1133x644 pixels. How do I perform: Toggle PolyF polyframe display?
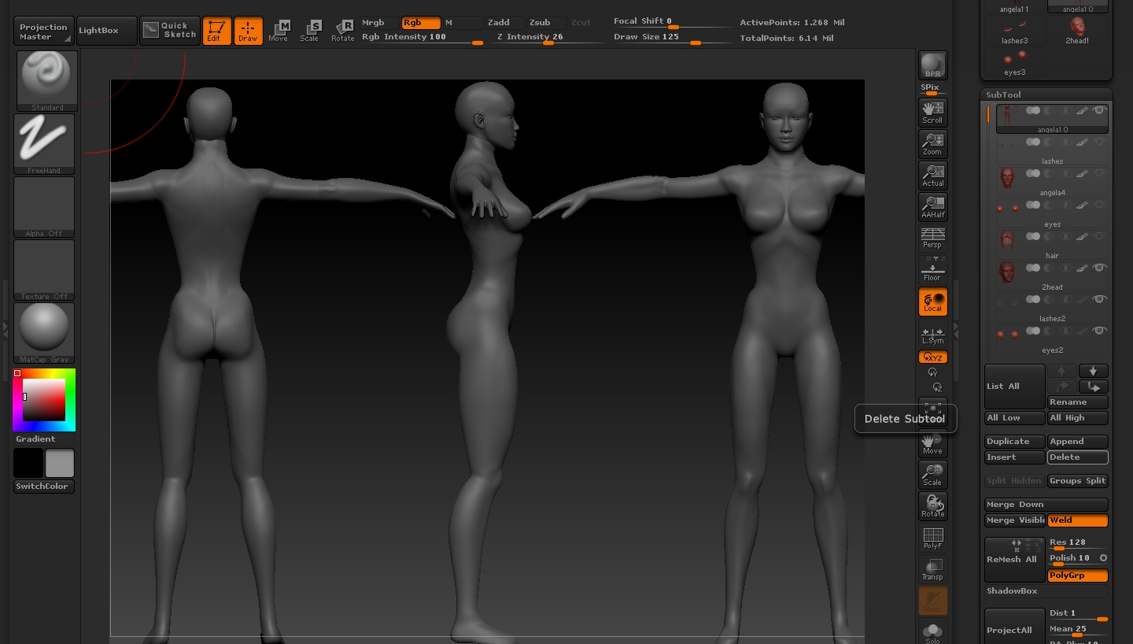tap(932, 538)
